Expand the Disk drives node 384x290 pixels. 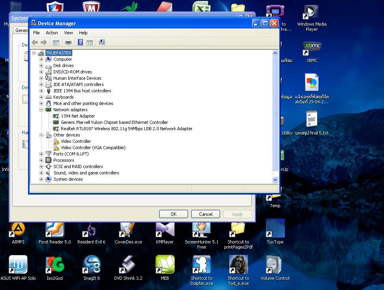pos(41,65)
